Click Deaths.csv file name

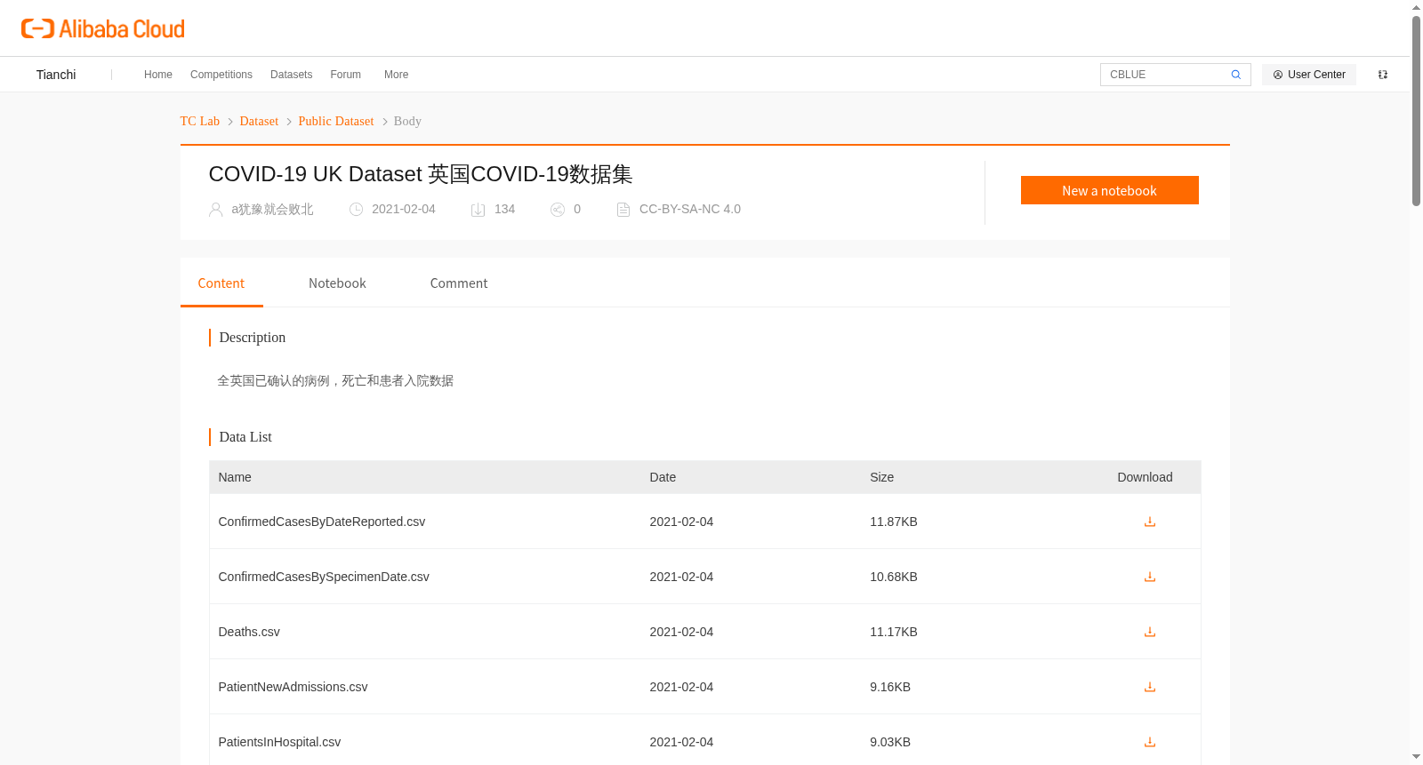(249, 632)
